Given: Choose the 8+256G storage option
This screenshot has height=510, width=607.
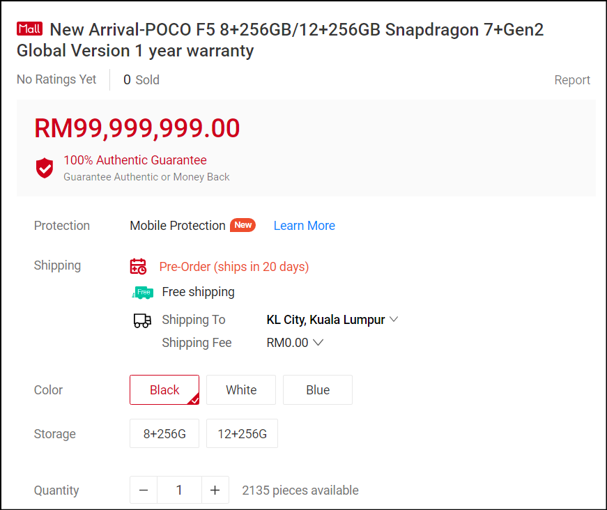Looking at the screenshot, I should pyautogui.click(x=164, y=433).
